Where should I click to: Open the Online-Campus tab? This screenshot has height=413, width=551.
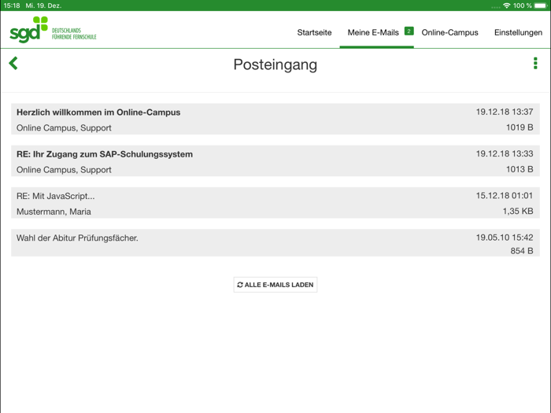pyautogui.click(x=449, y=32)
